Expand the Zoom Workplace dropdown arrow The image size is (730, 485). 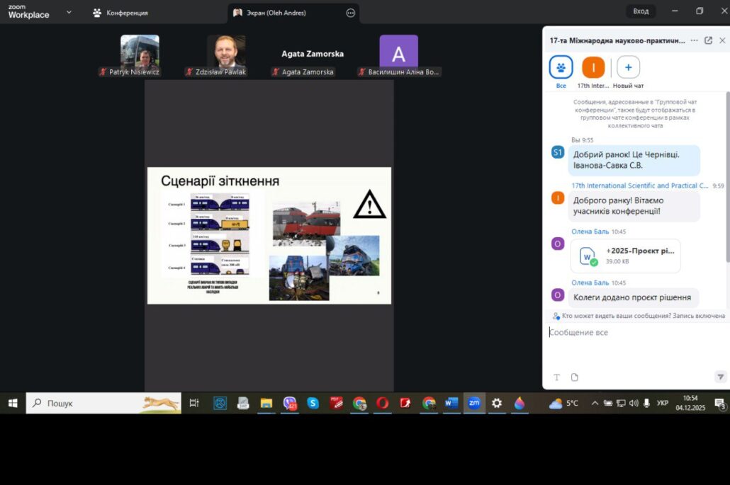[x=69, y=12]
